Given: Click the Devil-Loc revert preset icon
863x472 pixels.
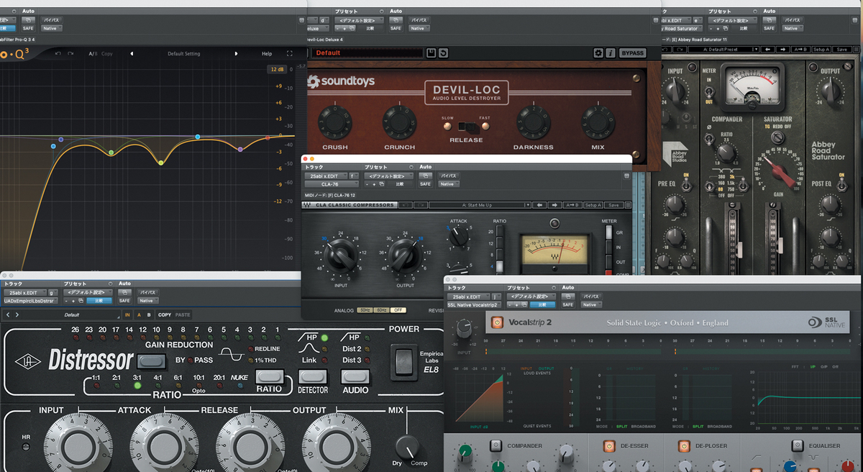Looking at the screenshot, I should (443, 53).
